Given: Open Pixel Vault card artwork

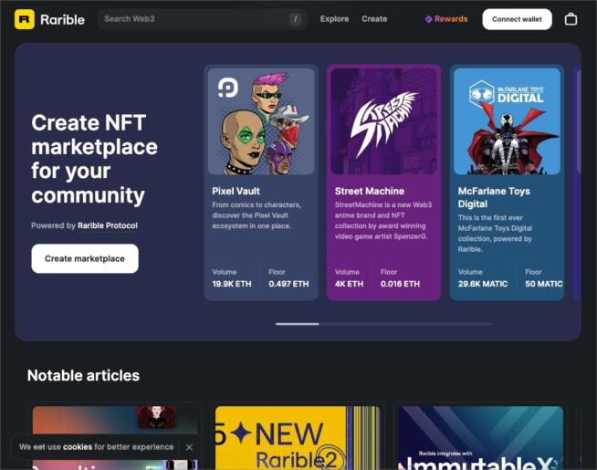Looking at the screenshot, I should click(x=261, y=121).
